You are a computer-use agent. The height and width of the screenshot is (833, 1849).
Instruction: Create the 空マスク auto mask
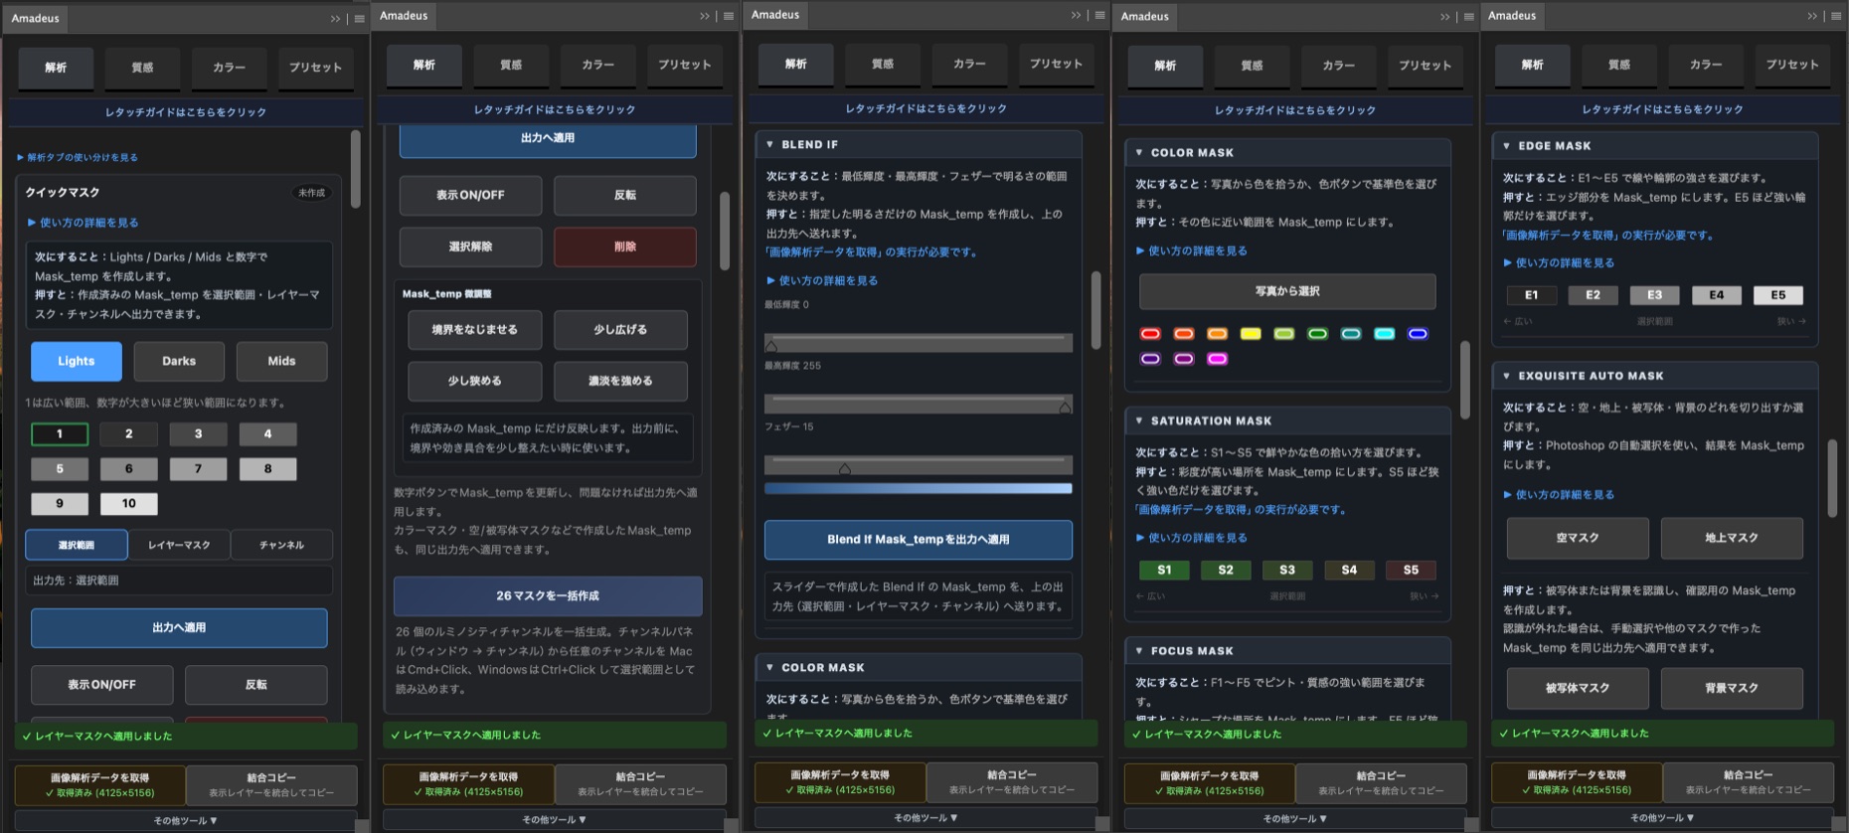(x=1578, y=538)
